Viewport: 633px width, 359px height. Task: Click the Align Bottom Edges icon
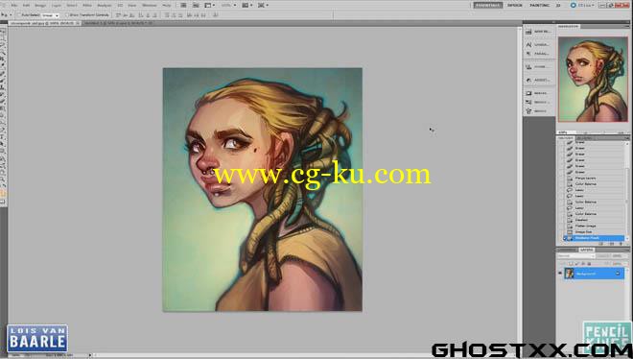(131, 15)
